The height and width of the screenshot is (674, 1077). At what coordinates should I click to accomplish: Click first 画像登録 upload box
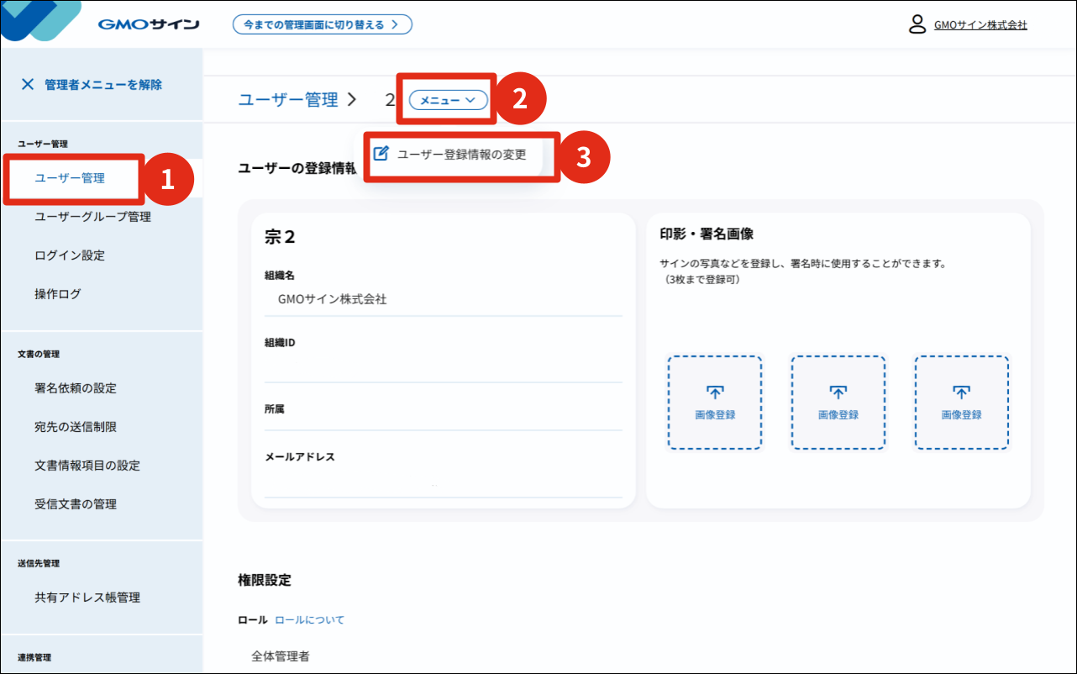(715, 403)
